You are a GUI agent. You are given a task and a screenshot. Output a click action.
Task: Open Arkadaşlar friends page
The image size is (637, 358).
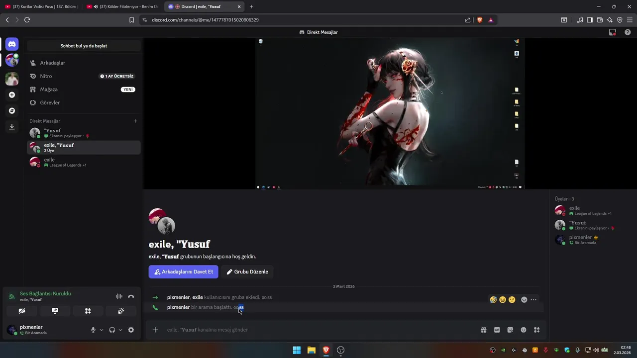pyautogui.click(x=84, y=63)
